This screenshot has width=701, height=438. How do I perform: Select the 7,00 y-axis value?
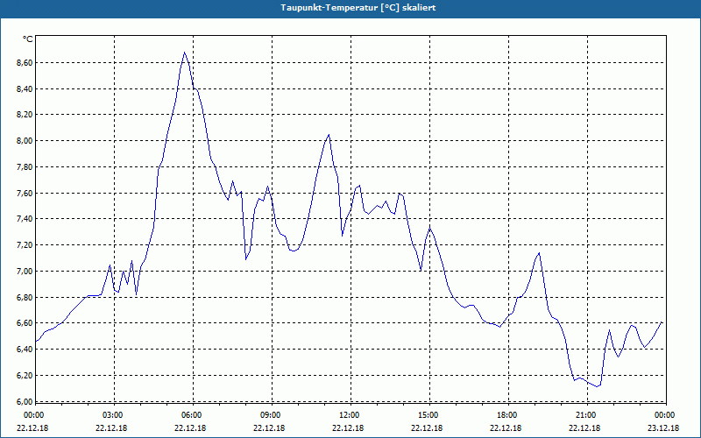coord(25,272)
